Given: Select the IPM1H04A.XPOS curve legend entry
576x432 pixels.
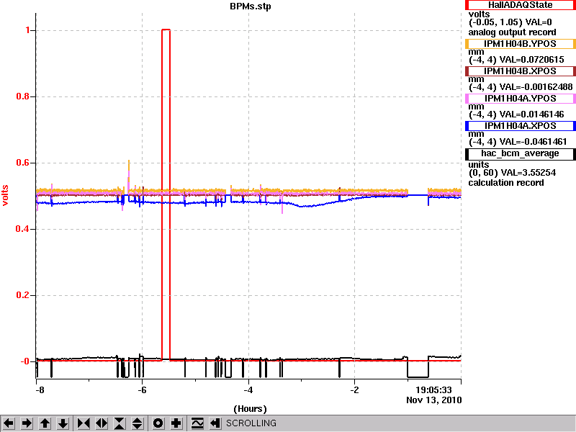Looking at the screenshot, I should (520, 126).
